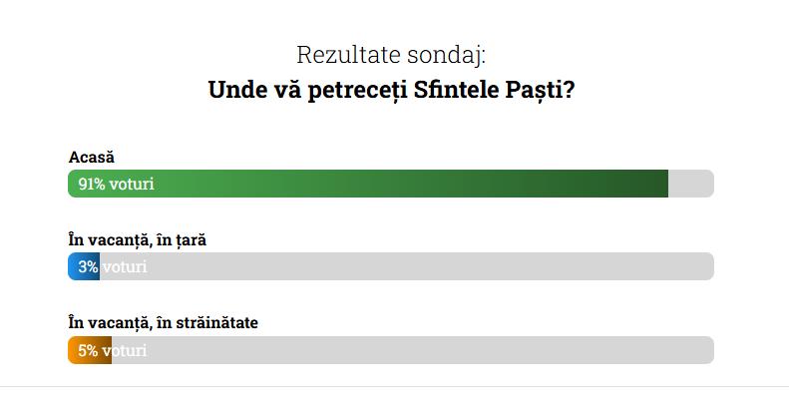The height and width of the screenshot is (410, 789).
Task: Click "voturi" text in the străinătate result bar
Action: (x=128, y=350)
